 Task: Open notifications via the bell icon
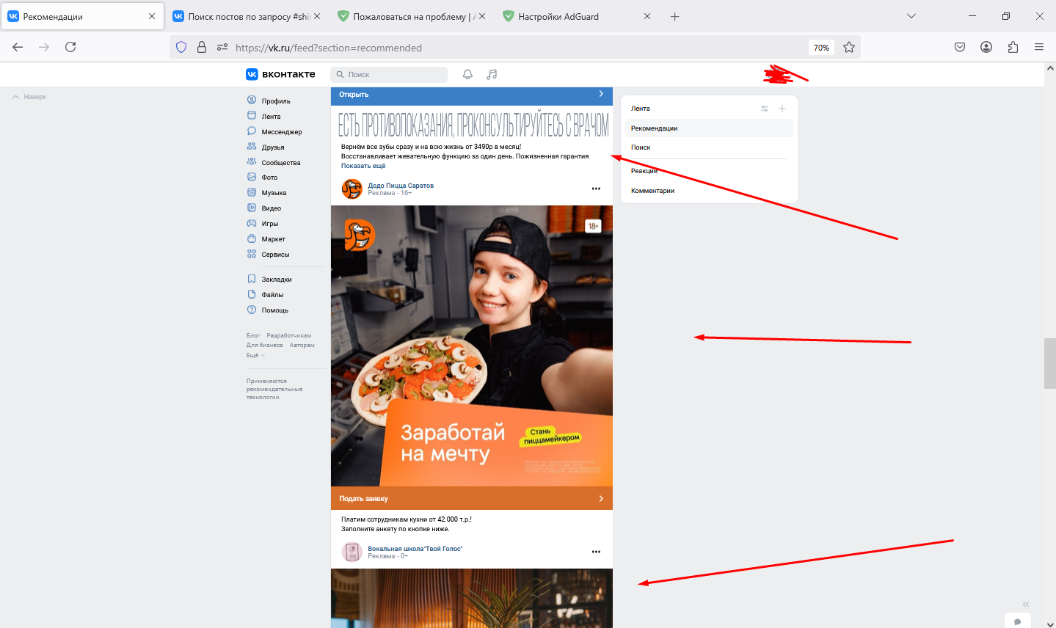click(467, 74)
